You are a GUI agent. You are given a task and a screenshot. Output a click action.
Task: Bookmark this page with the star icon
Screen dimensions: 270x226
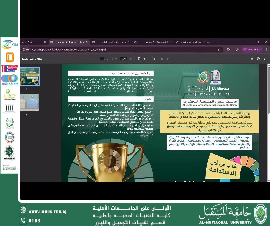[x=219, y=49]
